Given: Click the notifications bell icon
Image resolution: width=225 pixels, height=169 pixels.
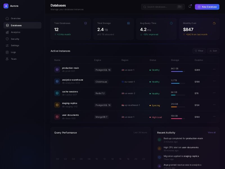Looking at the screenshot, I should click(190, 7).
